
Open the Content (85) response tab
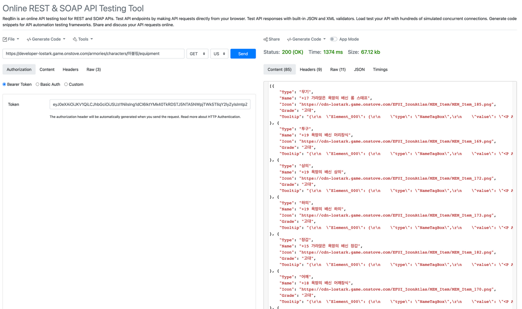279,69
